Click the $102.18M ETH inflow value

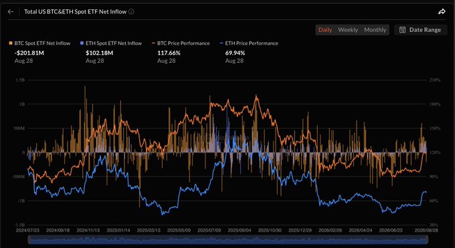[x=100, y=53]
